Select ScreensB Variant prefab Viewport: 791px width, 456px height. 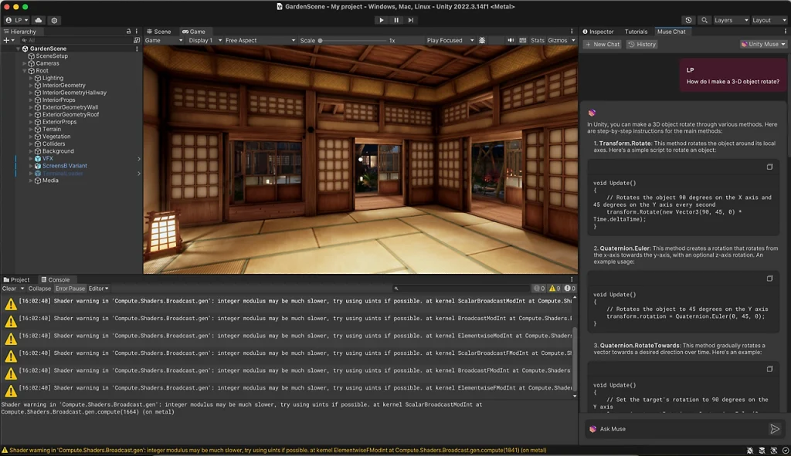pos(65,166)
